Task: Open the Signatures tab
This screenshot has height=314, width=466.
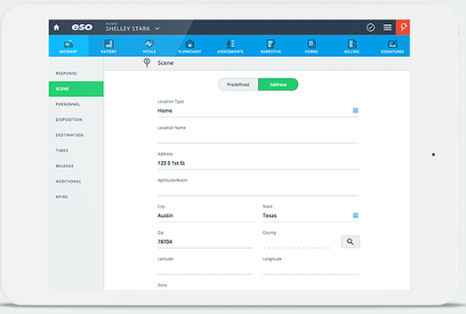Action: (392, 46)
